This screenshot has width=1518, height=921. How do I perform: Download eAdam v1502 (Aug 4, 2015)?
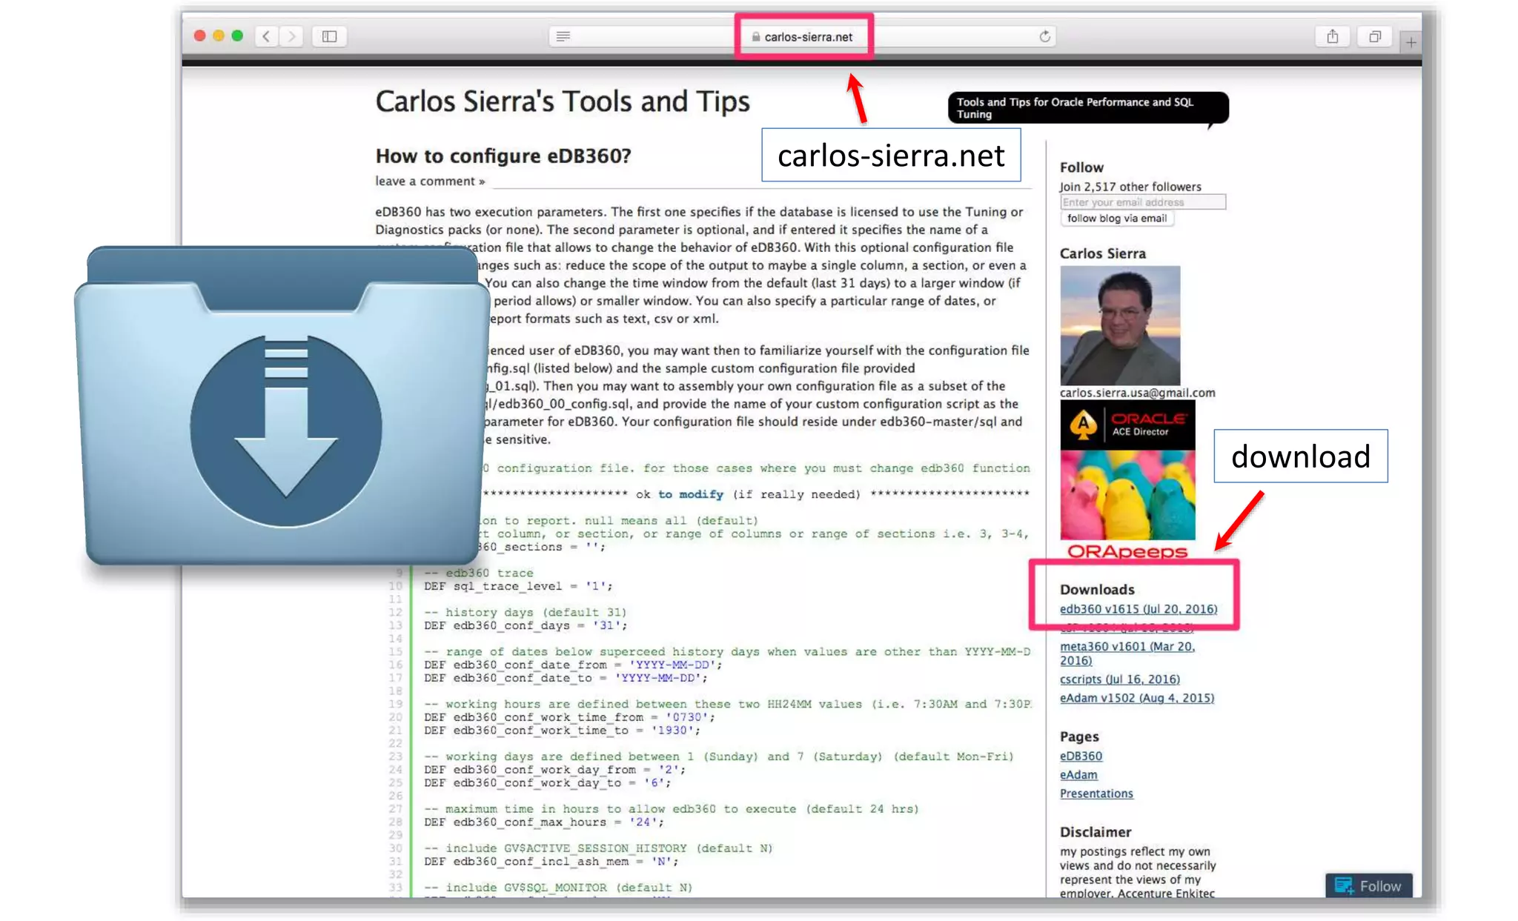click(x=1137, y=698)
